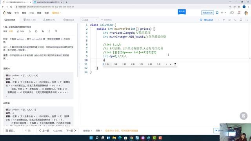This screenshot has height=141, width=251.
Task: Open the 贡献 contribute link
Action: coord(98,130)
